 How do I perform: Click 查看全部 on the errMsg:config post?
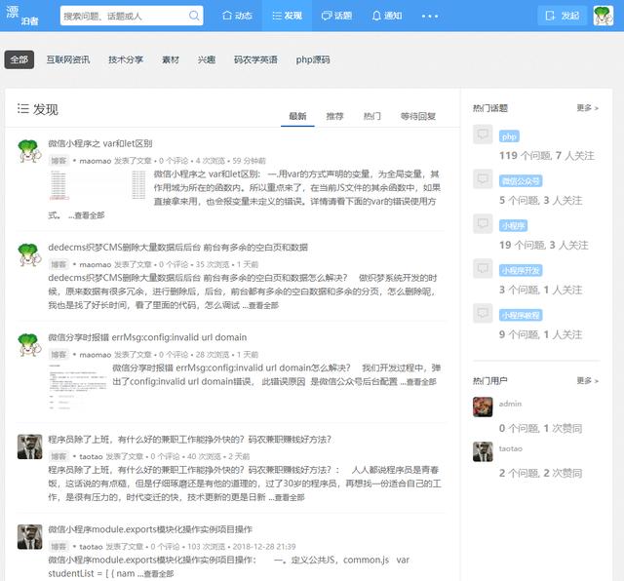pyautogui.click(x=421, y=381)
